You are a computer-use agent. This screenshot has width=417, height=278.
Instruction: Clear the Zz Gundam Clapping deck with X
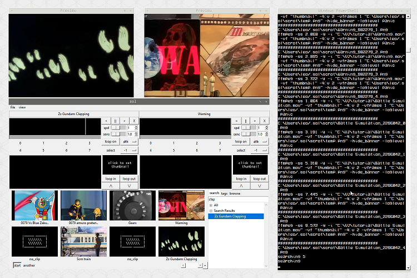point(134,121)
